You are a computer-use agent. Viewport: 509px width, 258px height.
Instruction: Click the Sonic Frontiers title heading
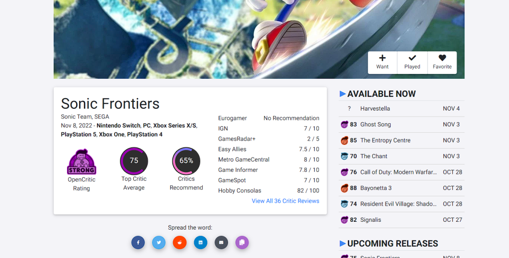point(110,103)
